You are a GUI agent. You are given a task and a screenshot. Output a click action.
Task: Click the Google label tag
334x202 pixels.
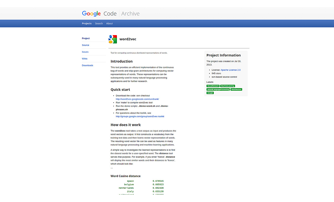click(x=210, y=93)
